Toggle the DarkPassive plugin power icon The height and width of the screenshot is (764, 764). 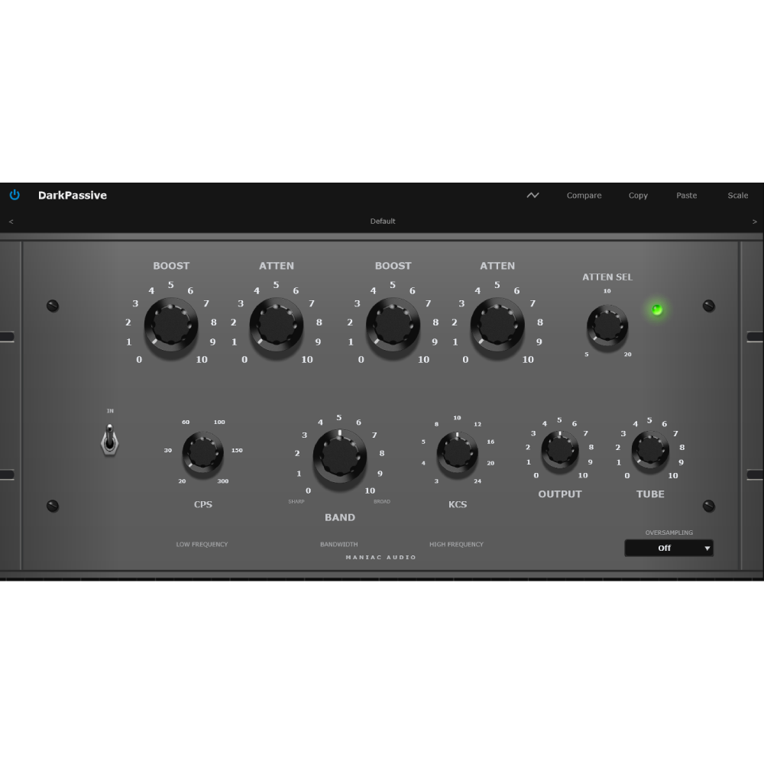coord(15,195)
